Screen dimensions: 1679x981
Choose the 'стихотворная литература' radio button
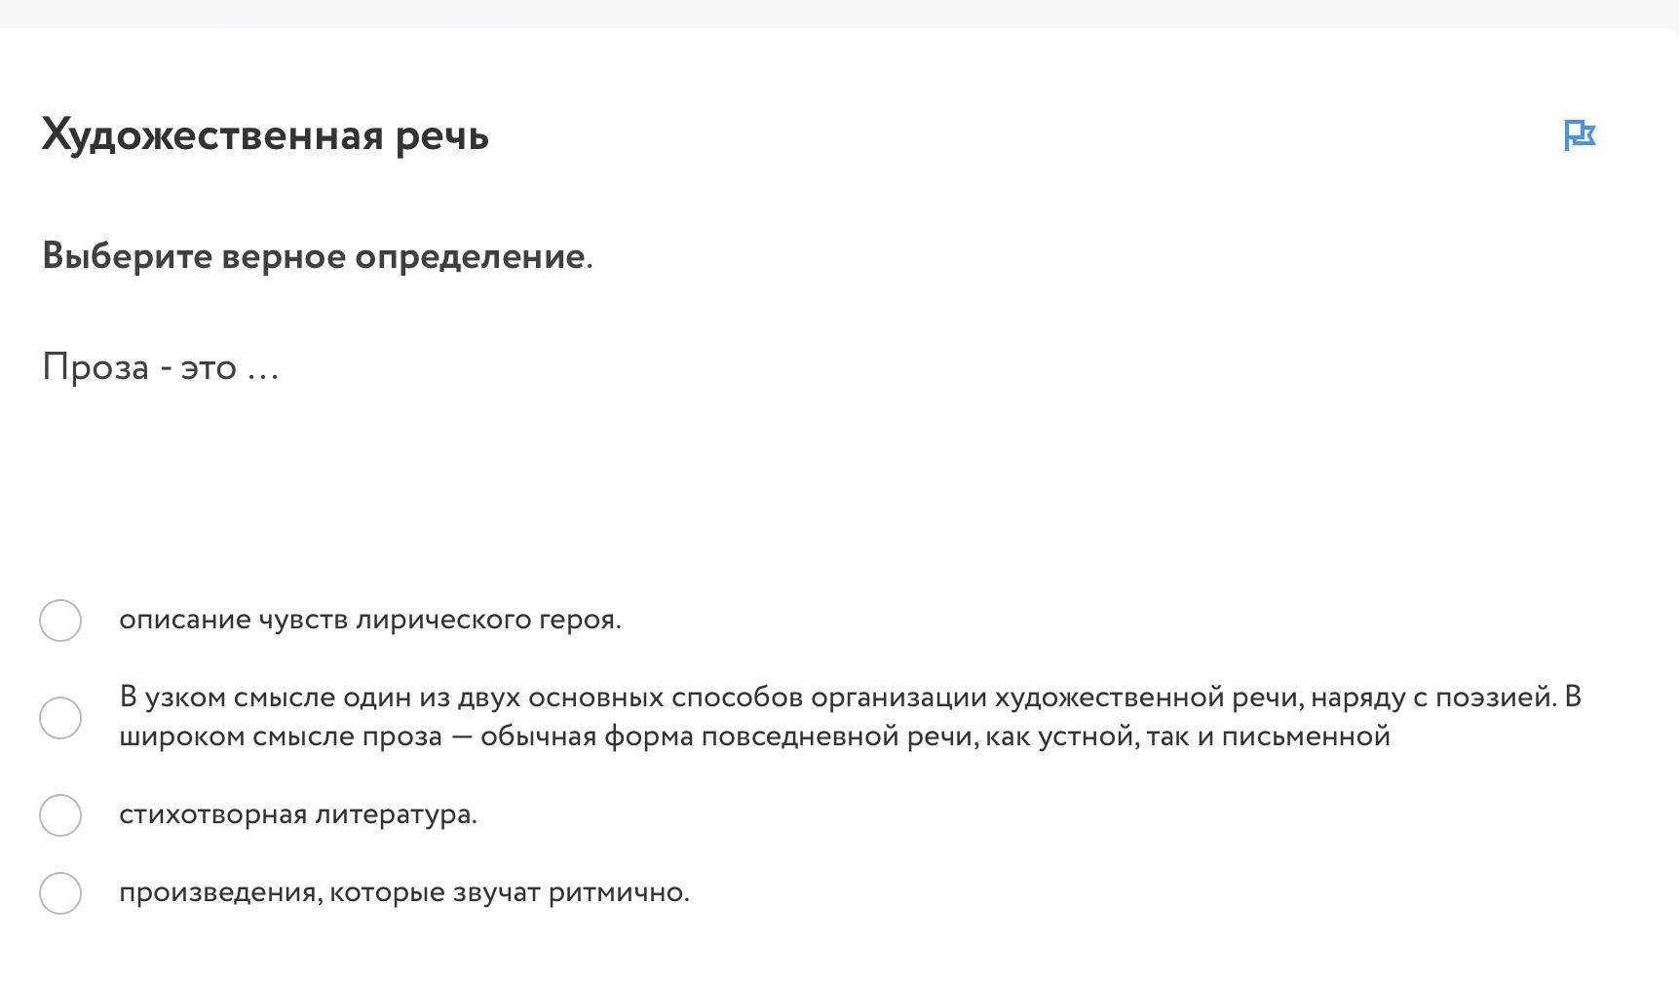[x=60, y=815]
